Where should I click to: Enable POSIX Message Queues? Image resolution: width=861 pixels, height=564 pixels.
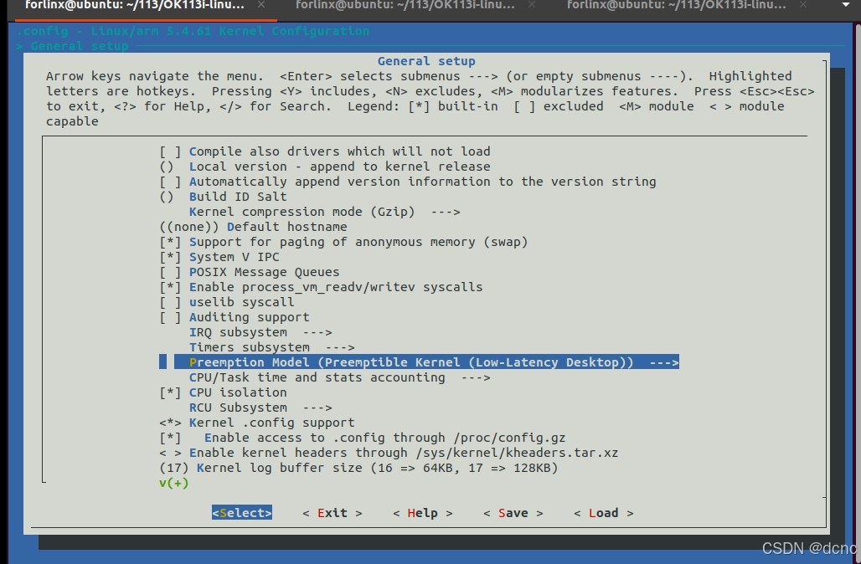[250, 272]
